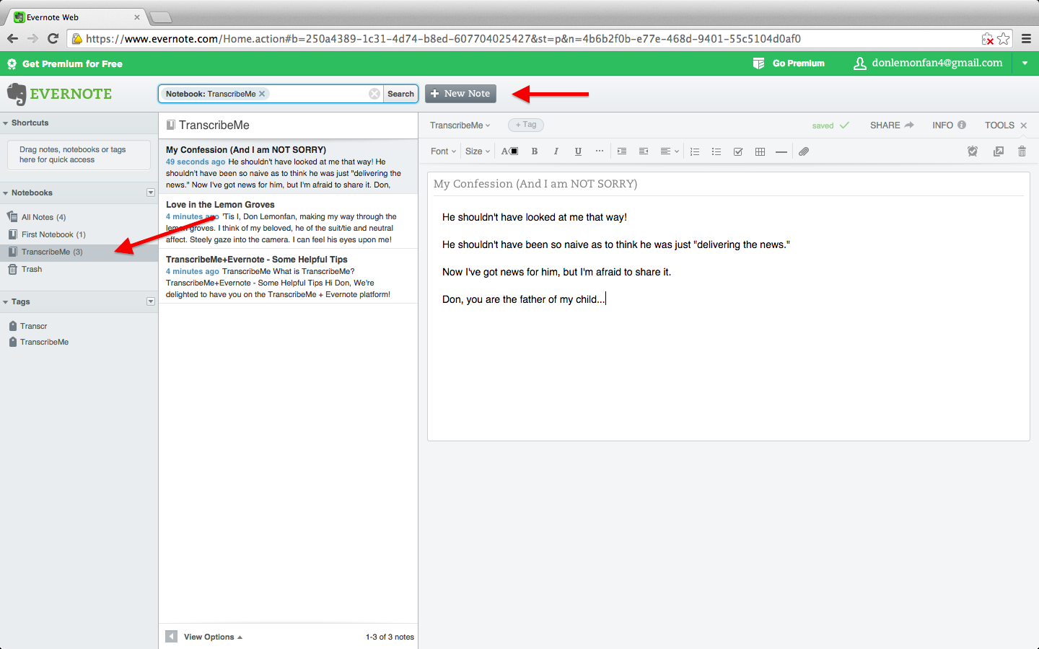Create a New Note
This screenshot has height=649, width=1039.
(460, 94)
